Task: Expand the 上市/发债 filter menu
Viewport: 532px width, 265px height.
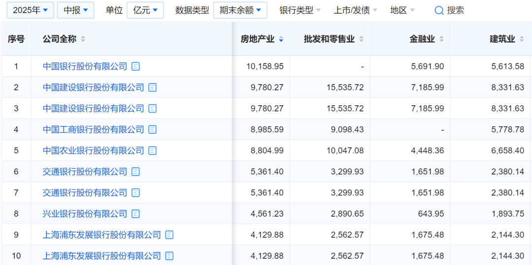Action: [x=356, y=10]
